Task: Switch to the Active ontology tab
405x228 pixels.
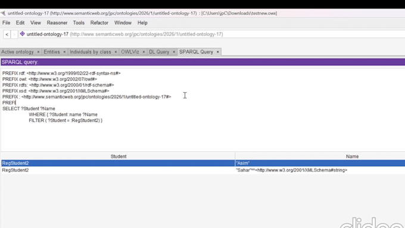Action: [x=17, y=52]
